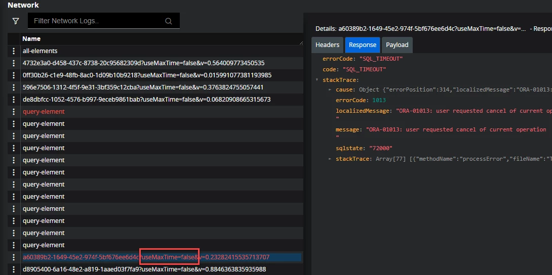Open the kebab menu for 4732e3a0 request

[14, 63]
